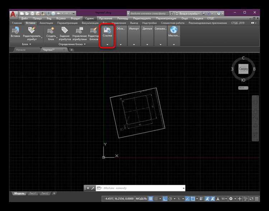Click the Open file icon in quick access toolbar
This screenshot has width=269, height=211.
(27, 13)
